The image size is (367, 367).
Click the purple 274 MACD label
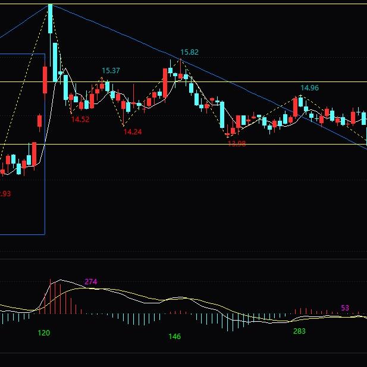point(91,281)
